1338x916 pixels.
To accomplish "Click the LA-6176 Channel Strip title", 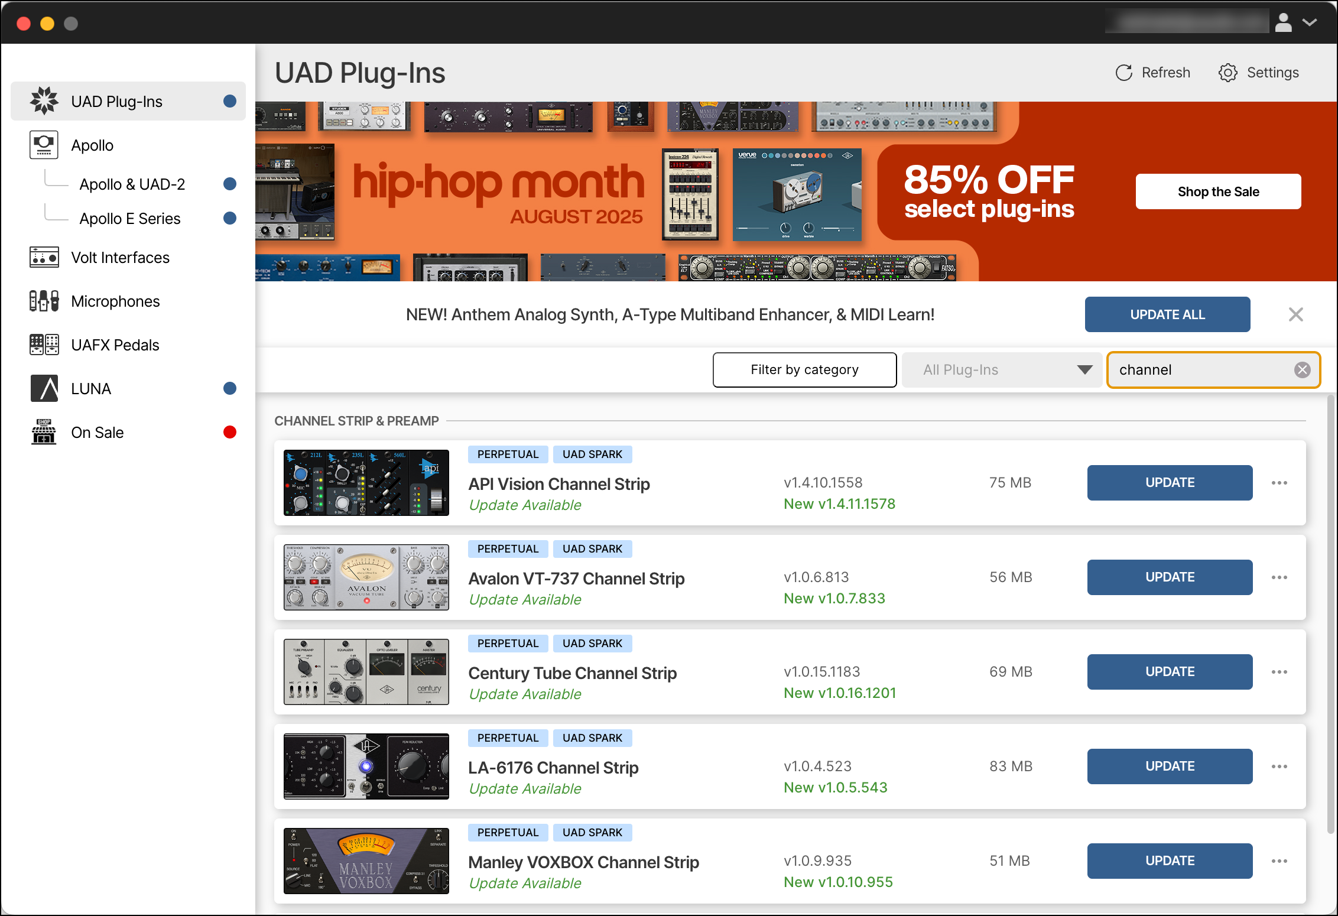I will point(553,768).
